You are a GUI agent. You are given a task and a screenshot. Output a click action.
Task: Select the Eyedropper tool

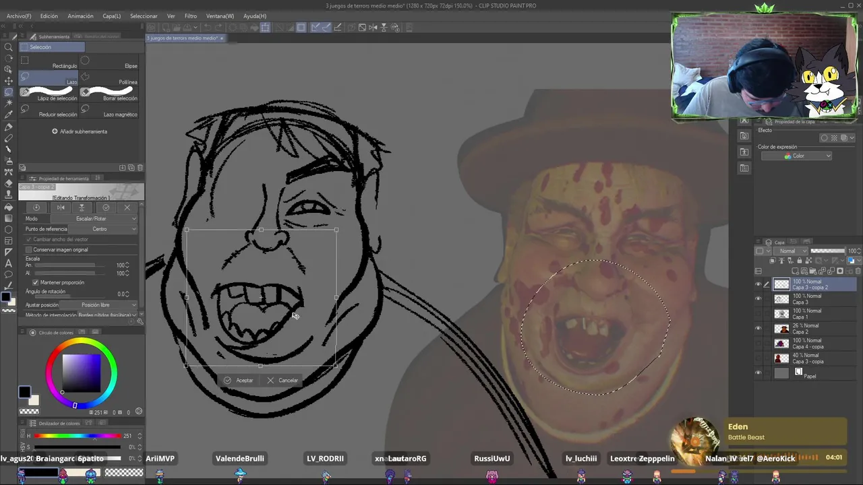pos(9,115)
